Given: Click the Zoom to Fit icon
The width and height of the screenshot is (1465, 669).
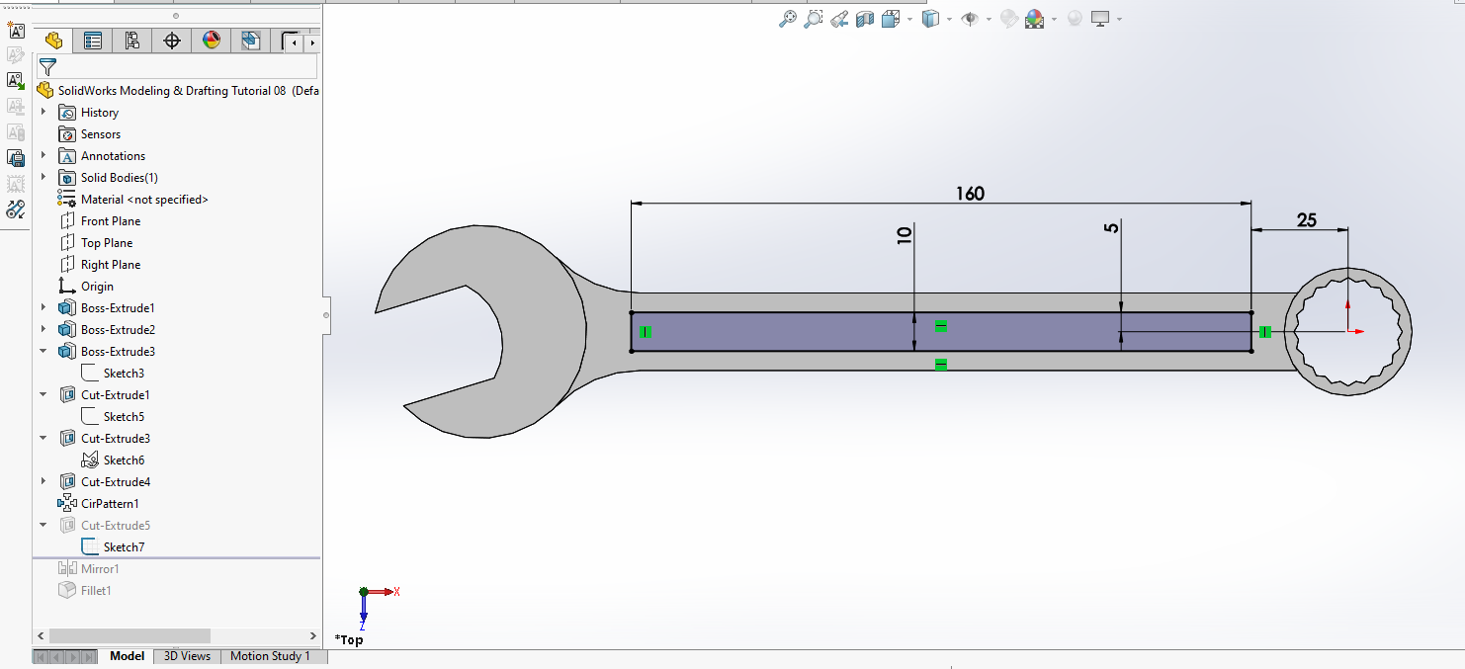Looking at the screenshot, I should [788, 19].
